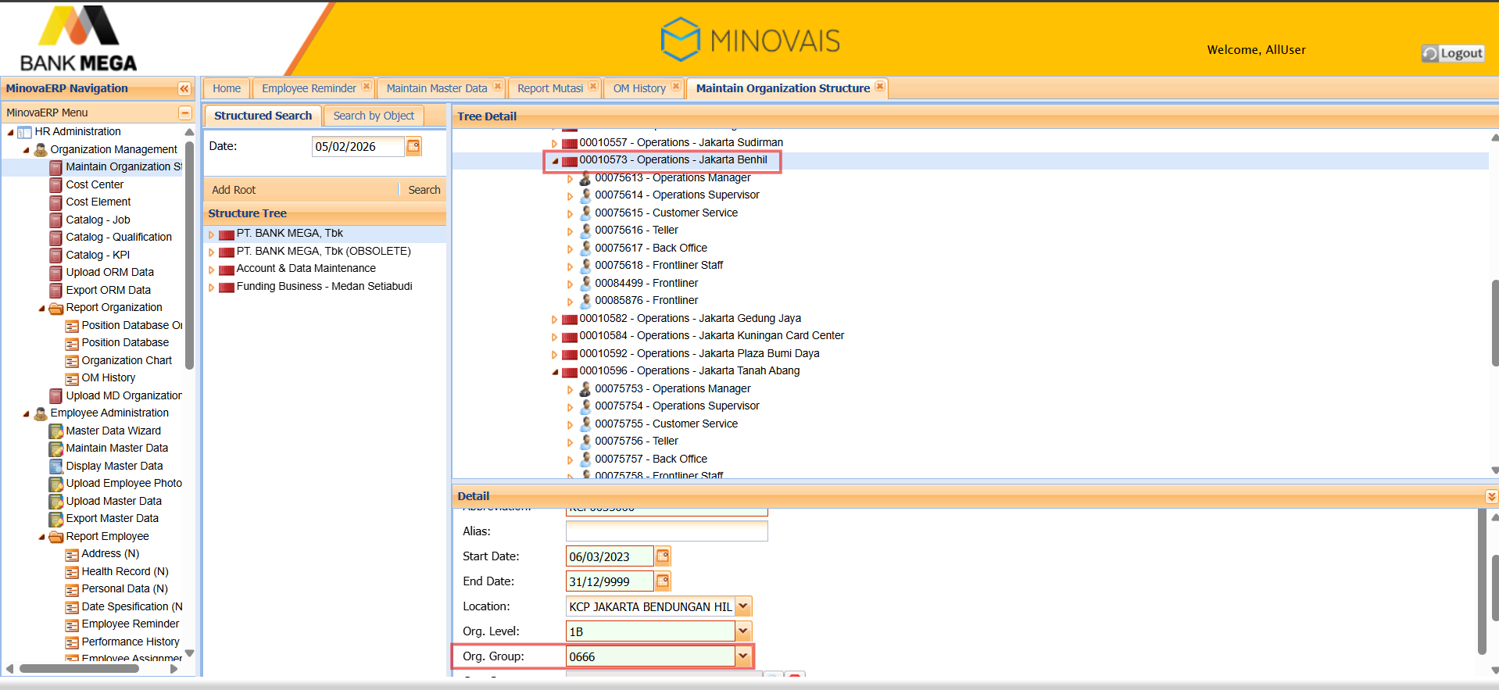Open the Org. Level dropdown
The width and height of the screenshot is (1499, 690).
coord(743,631)
